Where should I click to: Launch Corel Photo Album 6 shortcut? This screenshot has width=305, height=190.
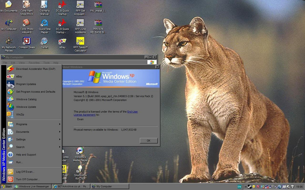pos(27,26)
